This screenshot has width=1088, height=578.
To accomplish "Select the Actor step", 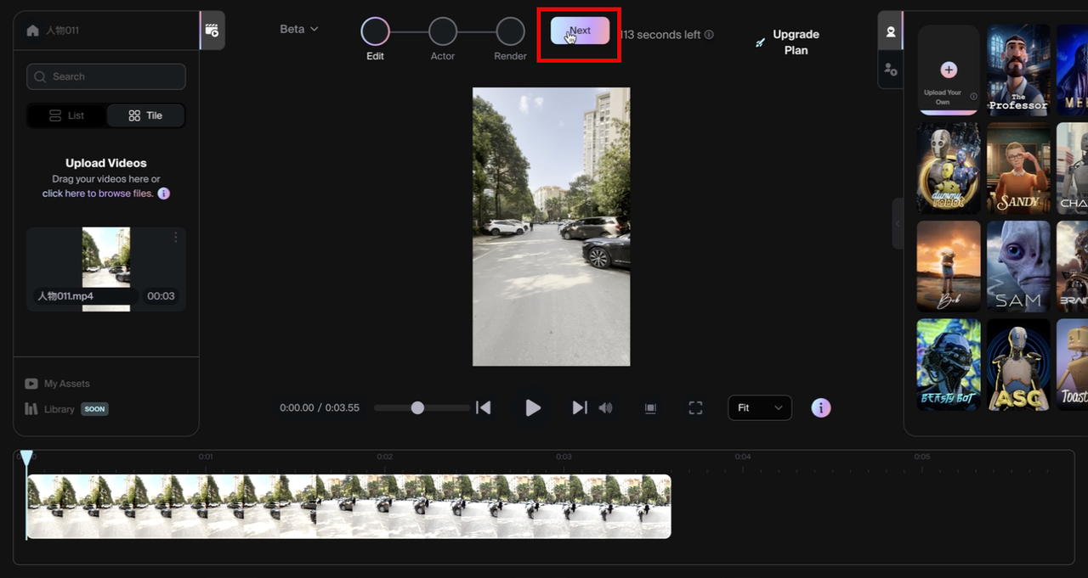I will click(x=442, y=32).
